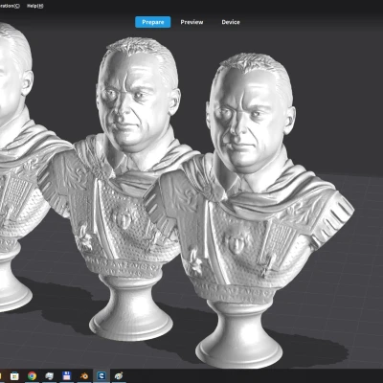Open the Preview tab
Screen dimensions: 383x383
pos(191,22)
